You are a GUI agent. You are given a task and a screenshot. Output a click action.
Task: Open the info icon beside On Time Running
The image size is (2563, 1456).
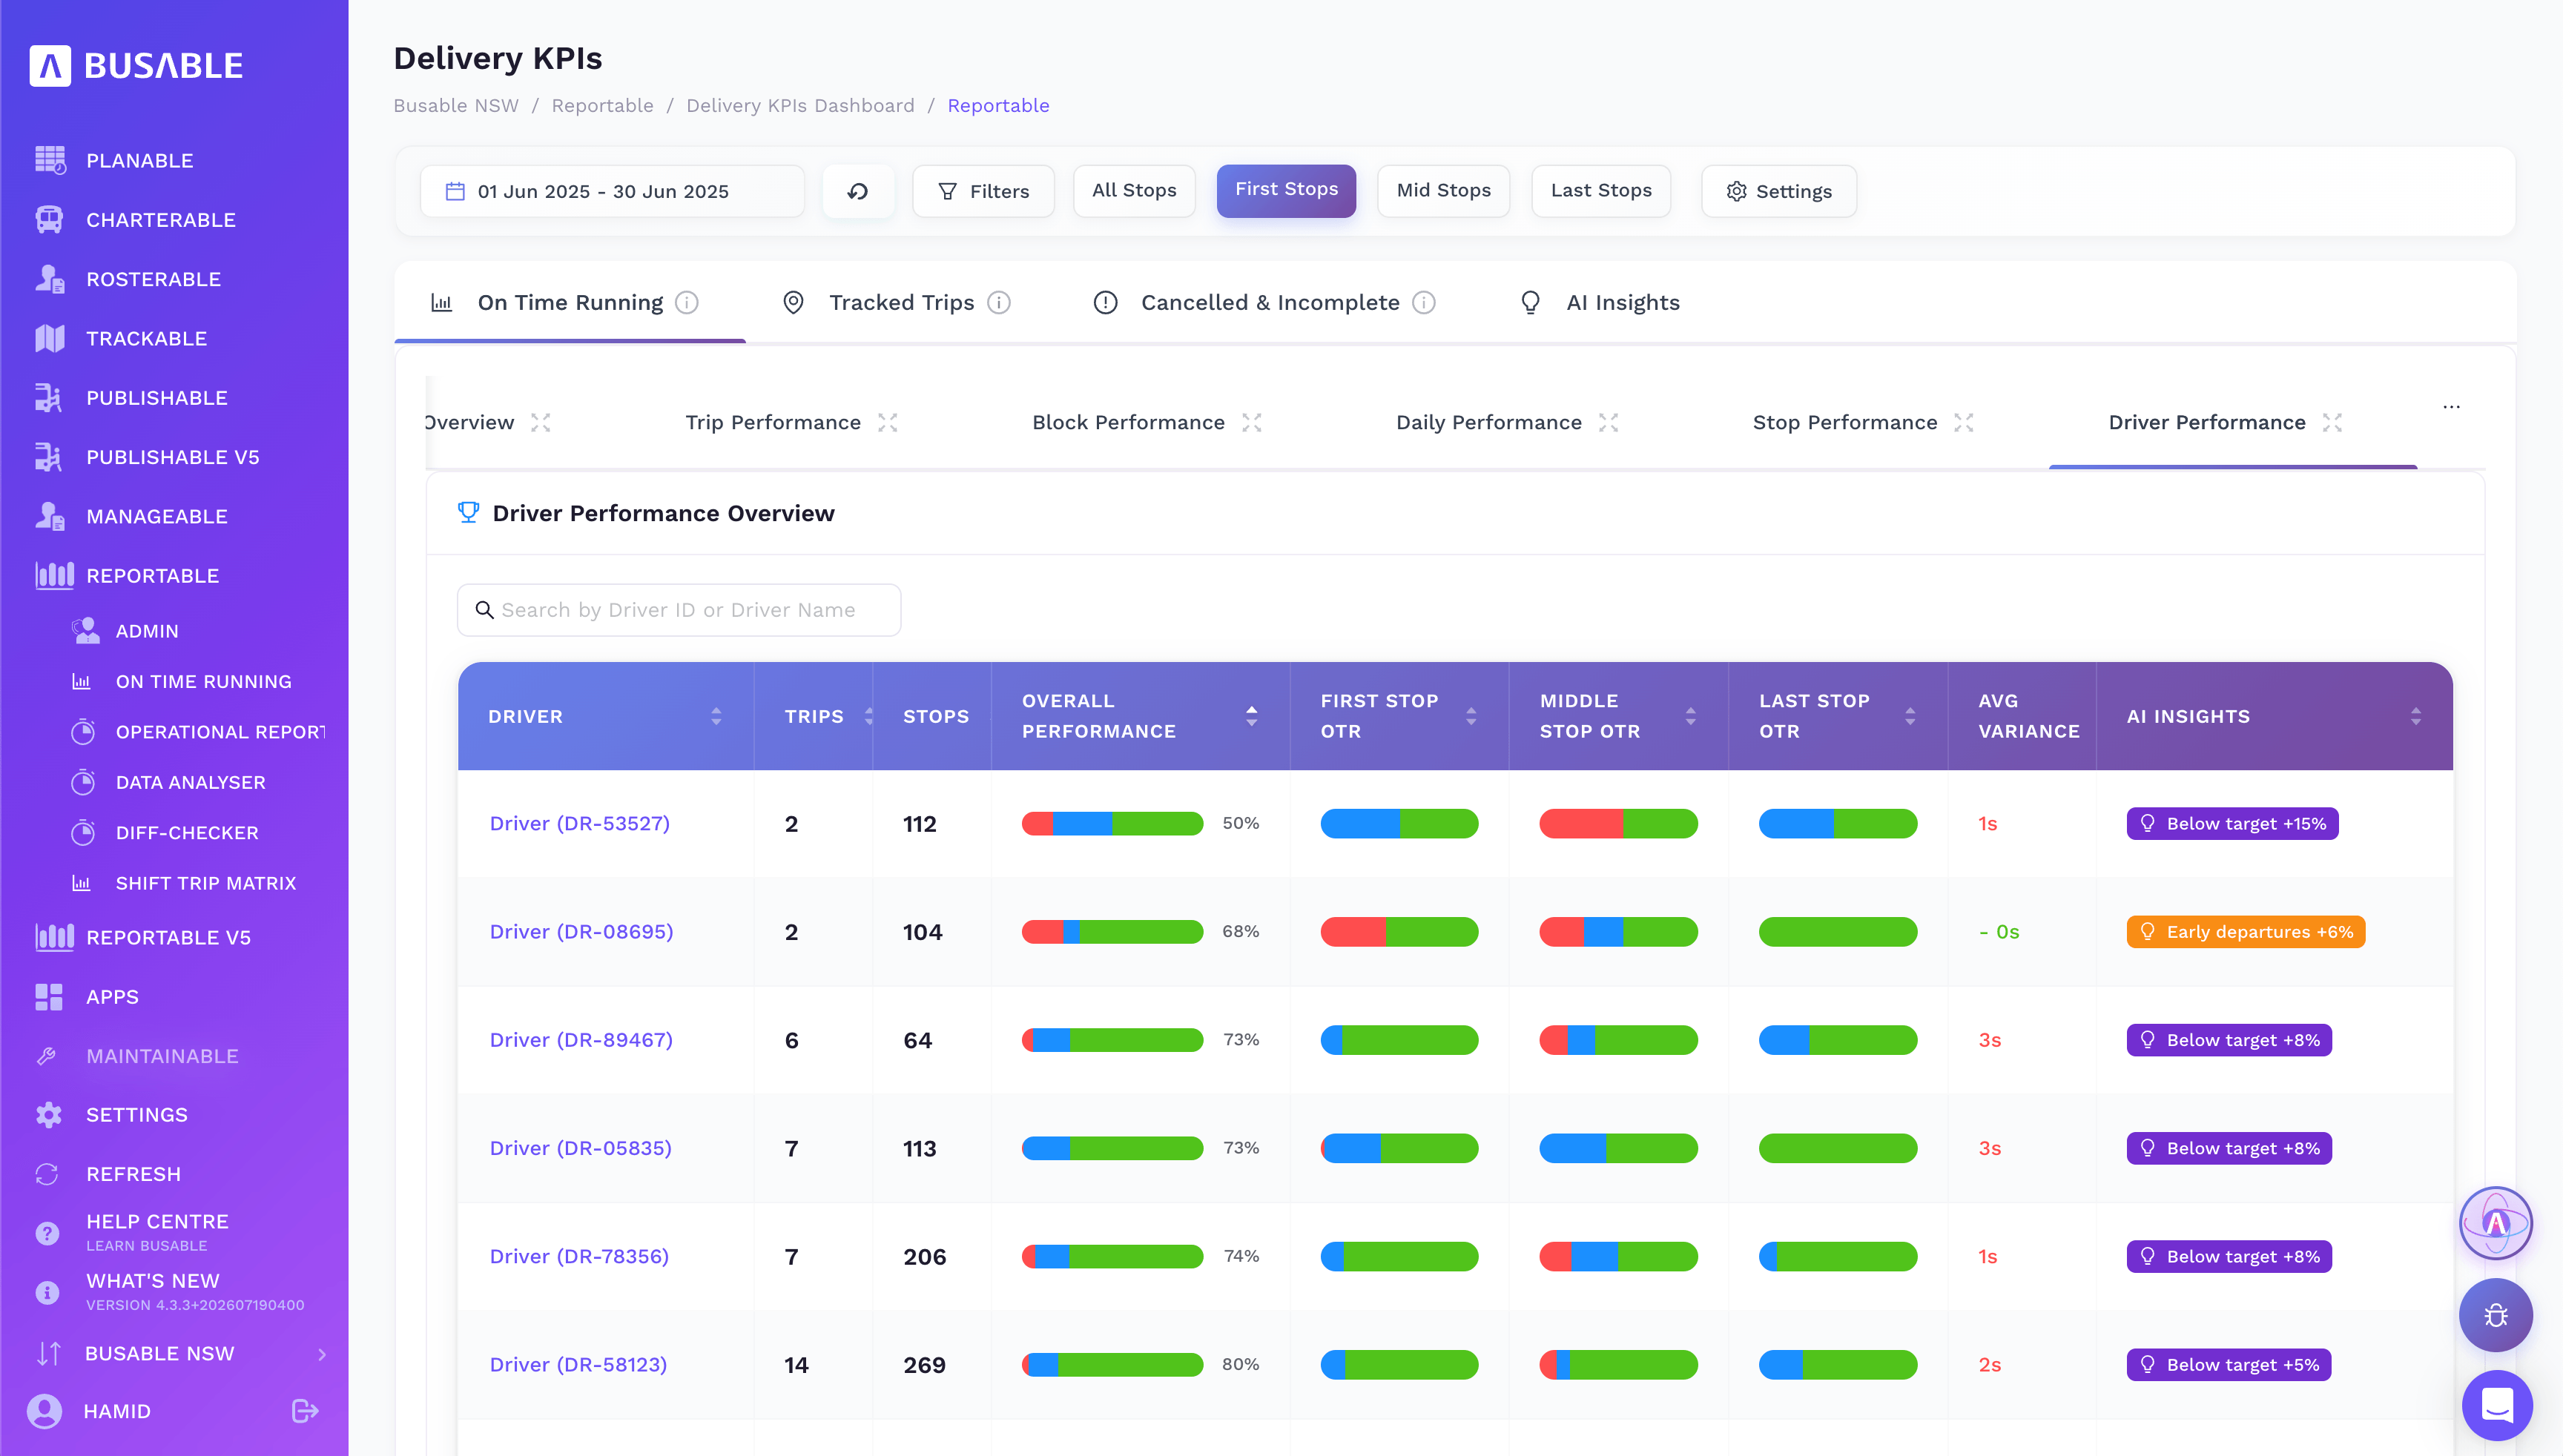686,302
